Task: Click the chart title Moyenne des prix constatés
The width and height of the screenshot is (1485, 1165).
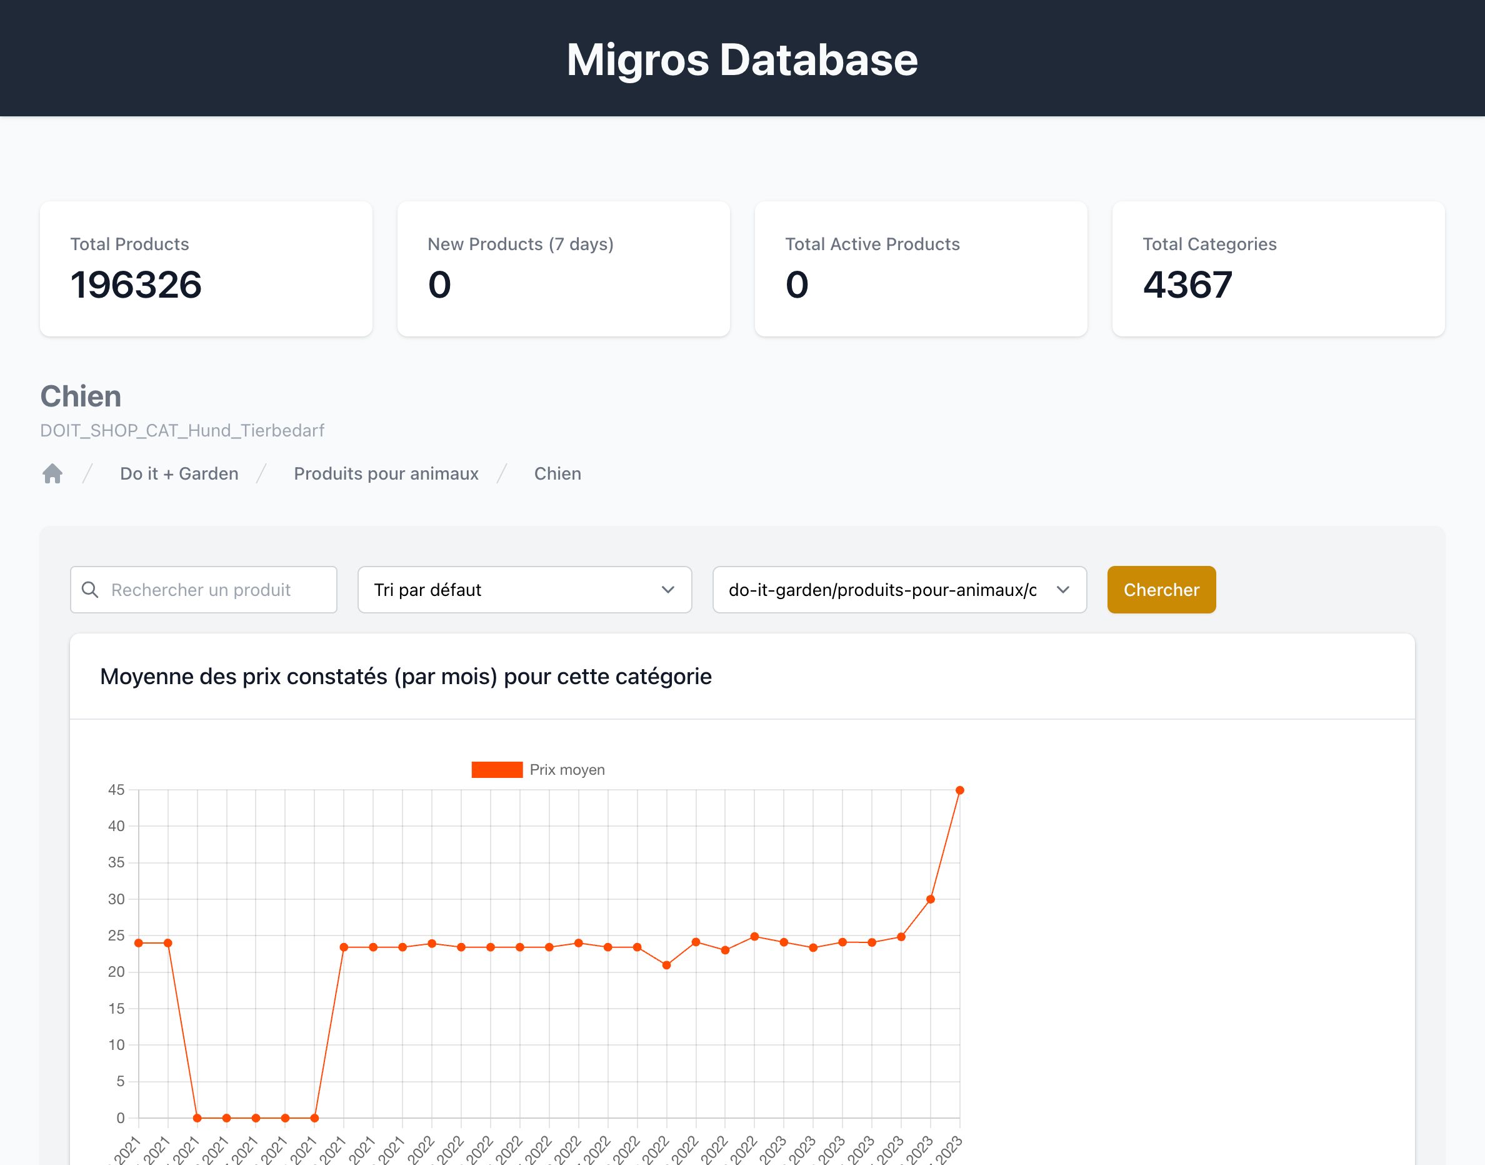Action: (x=406, y=677)
